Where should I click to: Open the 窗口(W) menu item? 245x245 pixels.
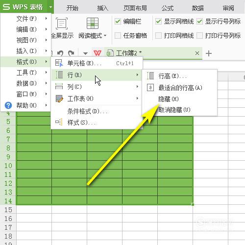pyautogui.click(x=26, y=94)
